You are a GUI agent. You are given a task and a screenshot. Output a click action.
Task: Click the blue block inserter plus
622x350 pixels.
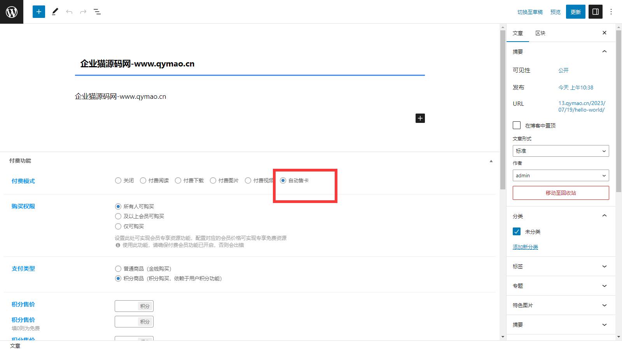tap(39, 12)
